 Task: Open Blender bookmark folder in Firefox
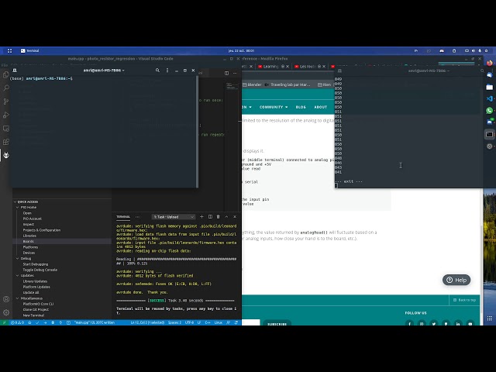(x=252, y=84)
